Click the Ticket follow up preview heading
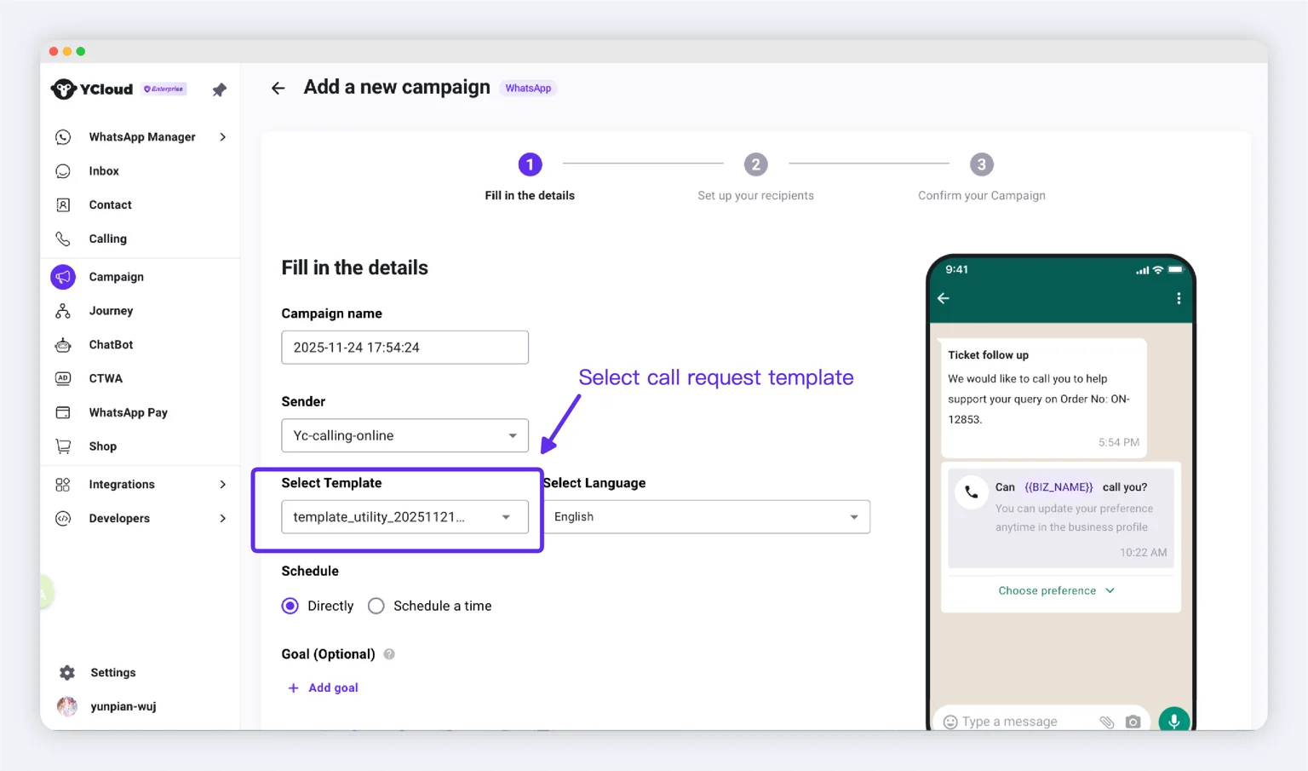 pos(989,355)
